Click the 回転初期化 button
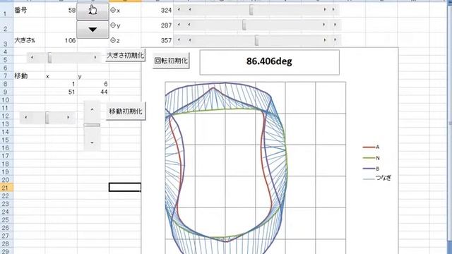This screenshot has height=254, width=452. pos(171,61)
